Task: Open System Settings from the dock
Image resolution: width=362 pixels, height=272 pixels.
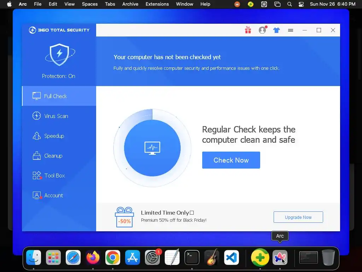Action: [152, 257]
